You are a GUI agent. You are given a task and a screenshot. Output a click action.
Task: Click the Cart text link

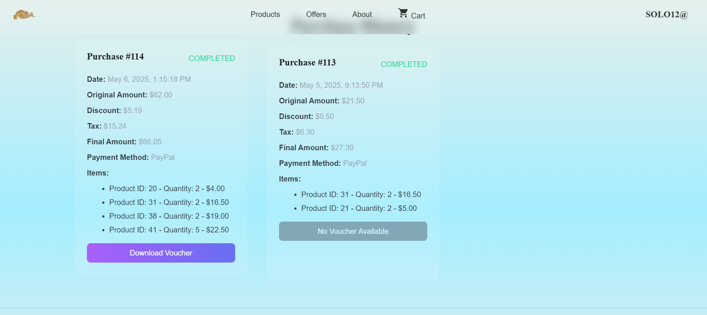pyautogui.click(x=418, y=16)
